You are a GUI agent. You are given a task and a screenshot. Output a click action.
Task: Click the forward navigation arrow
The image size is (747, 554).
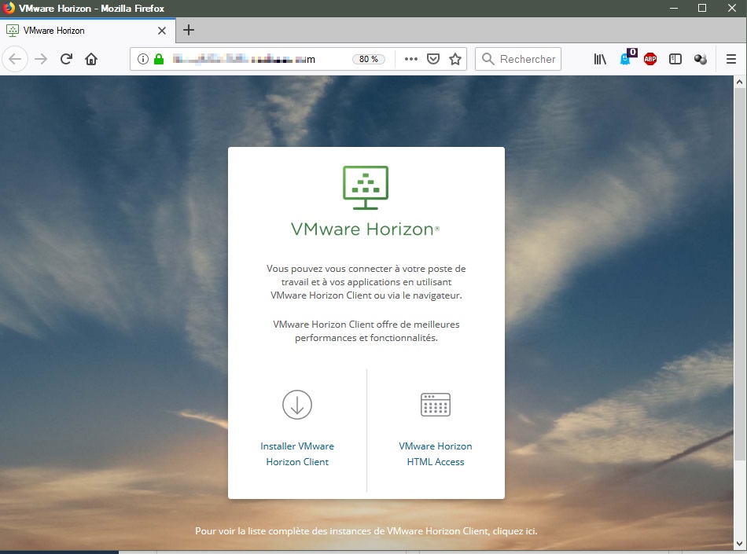pyautogui.click(x=41, y=59)
